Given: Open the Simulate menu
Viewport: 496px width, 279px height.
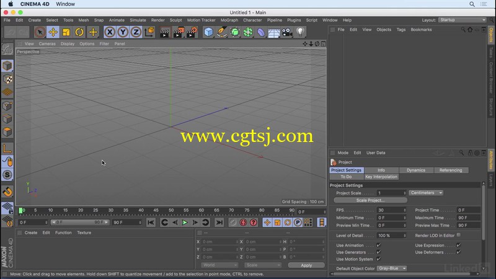Looking at the screenshot, I should [x=138, y=20].
